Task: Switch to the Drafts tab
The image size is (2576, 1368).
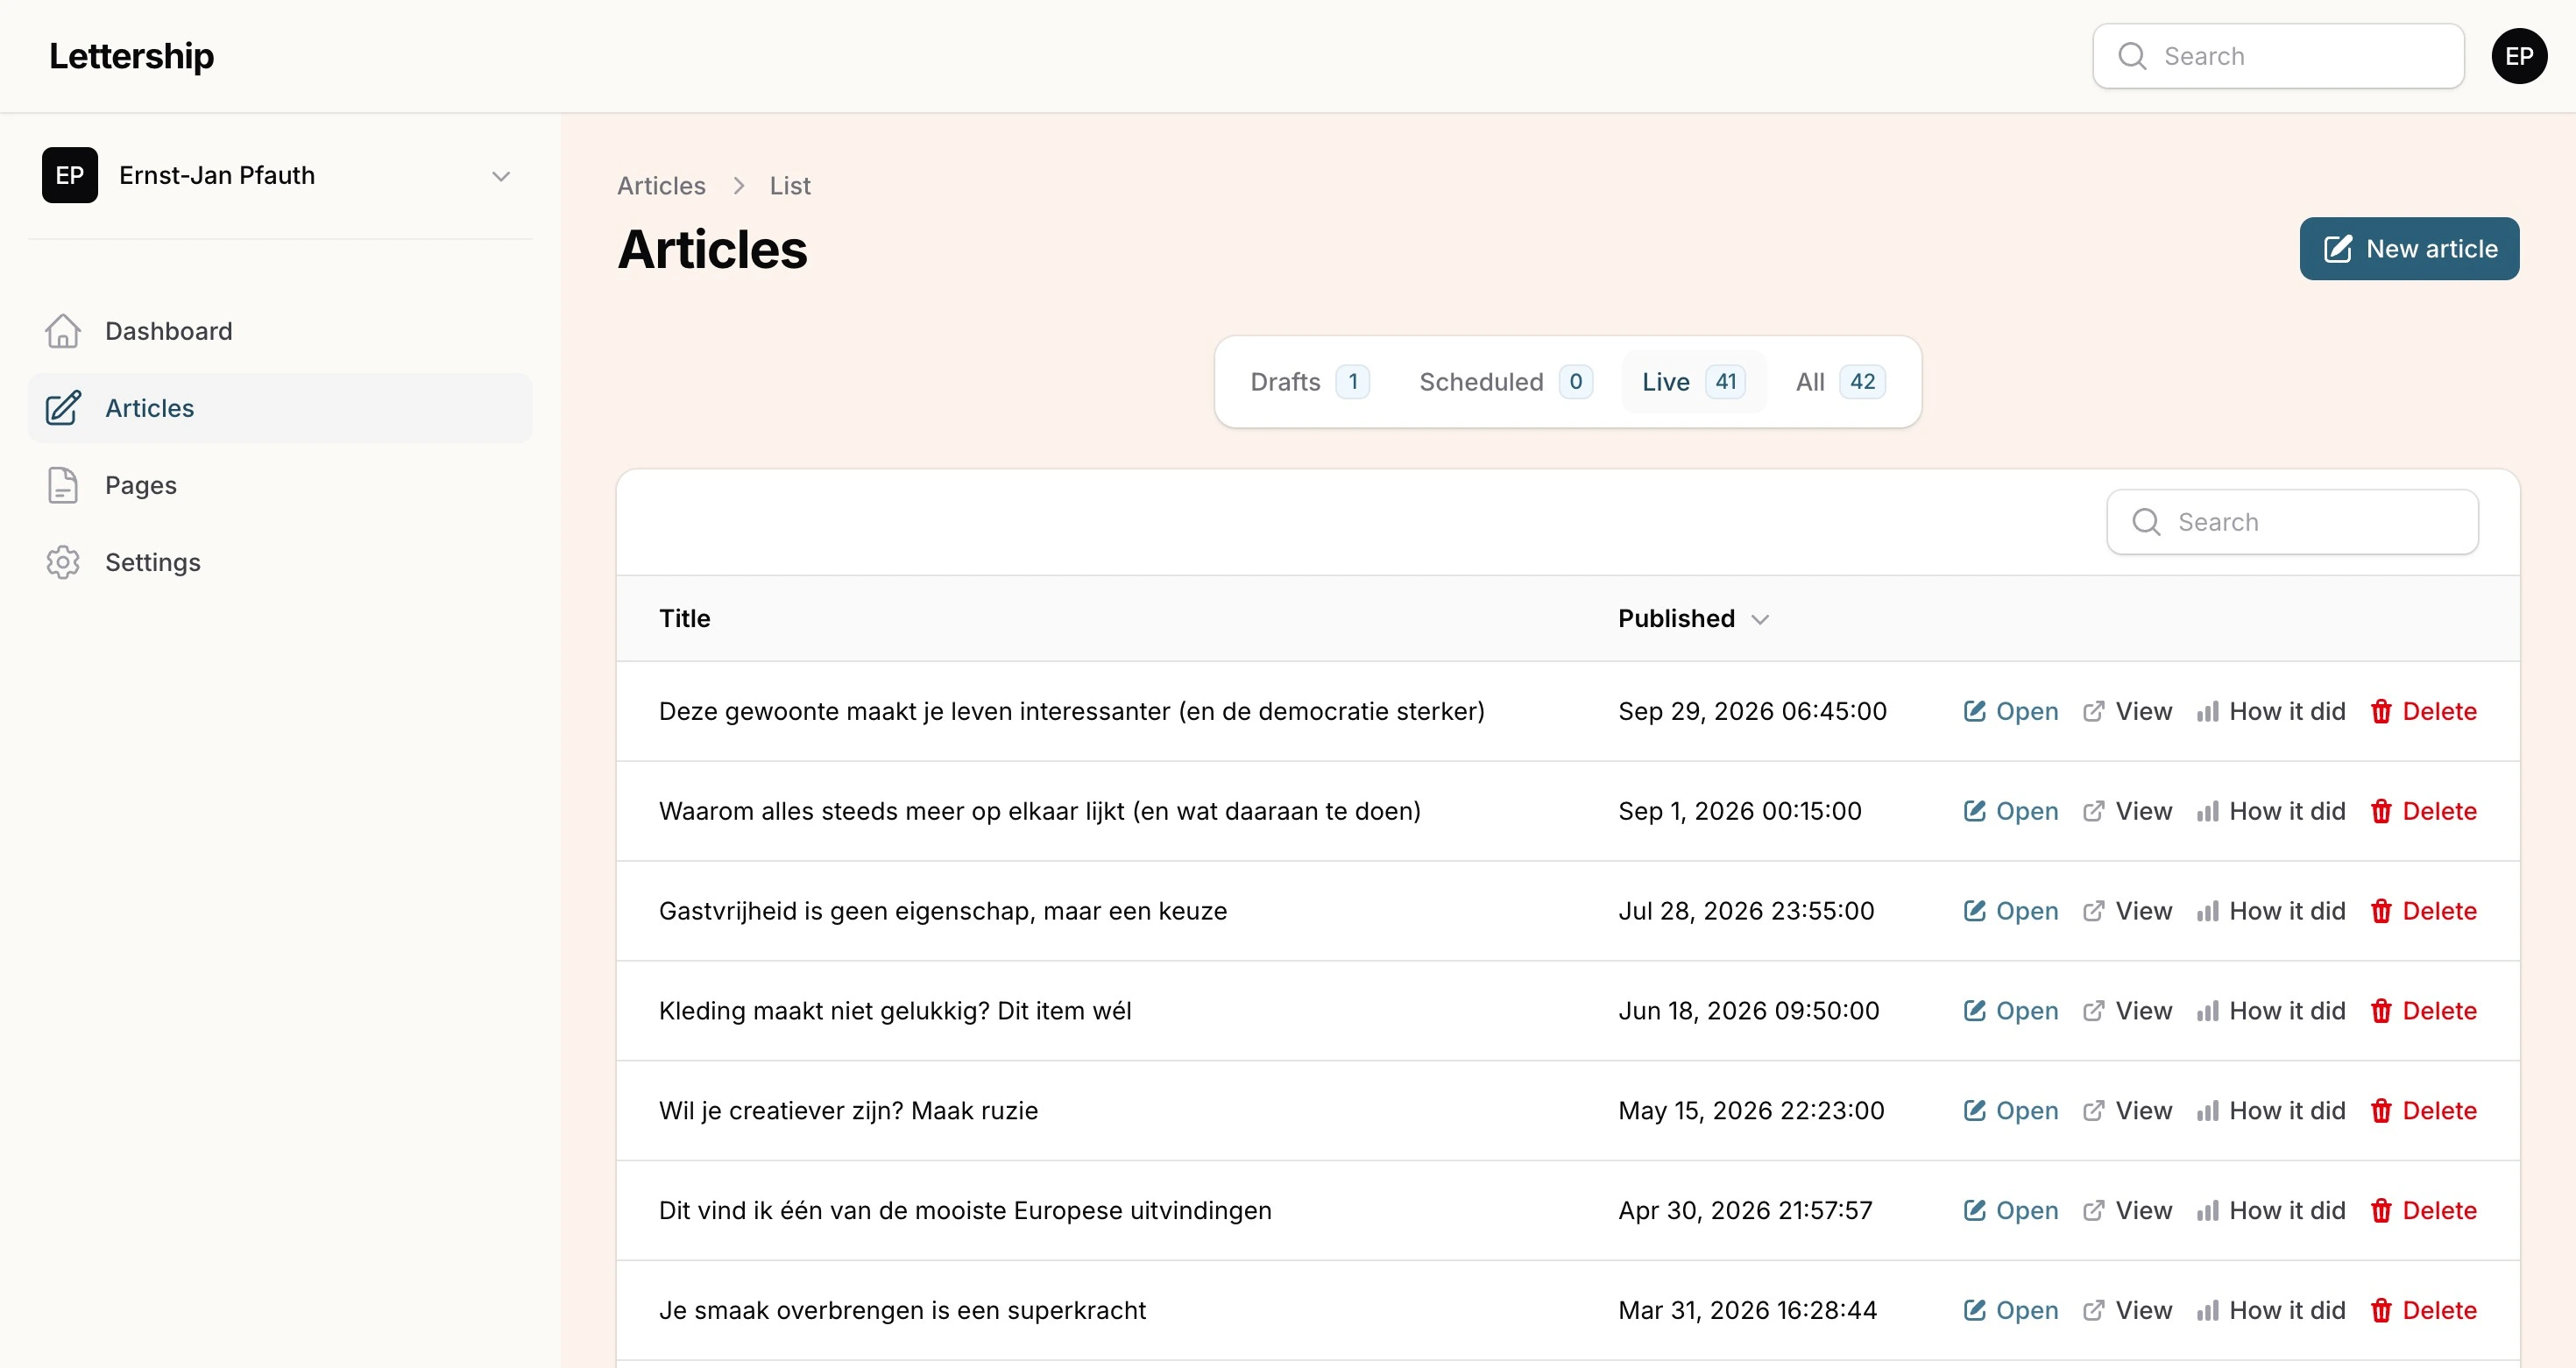Action: pyautogui.click(x=1309, y=382)
